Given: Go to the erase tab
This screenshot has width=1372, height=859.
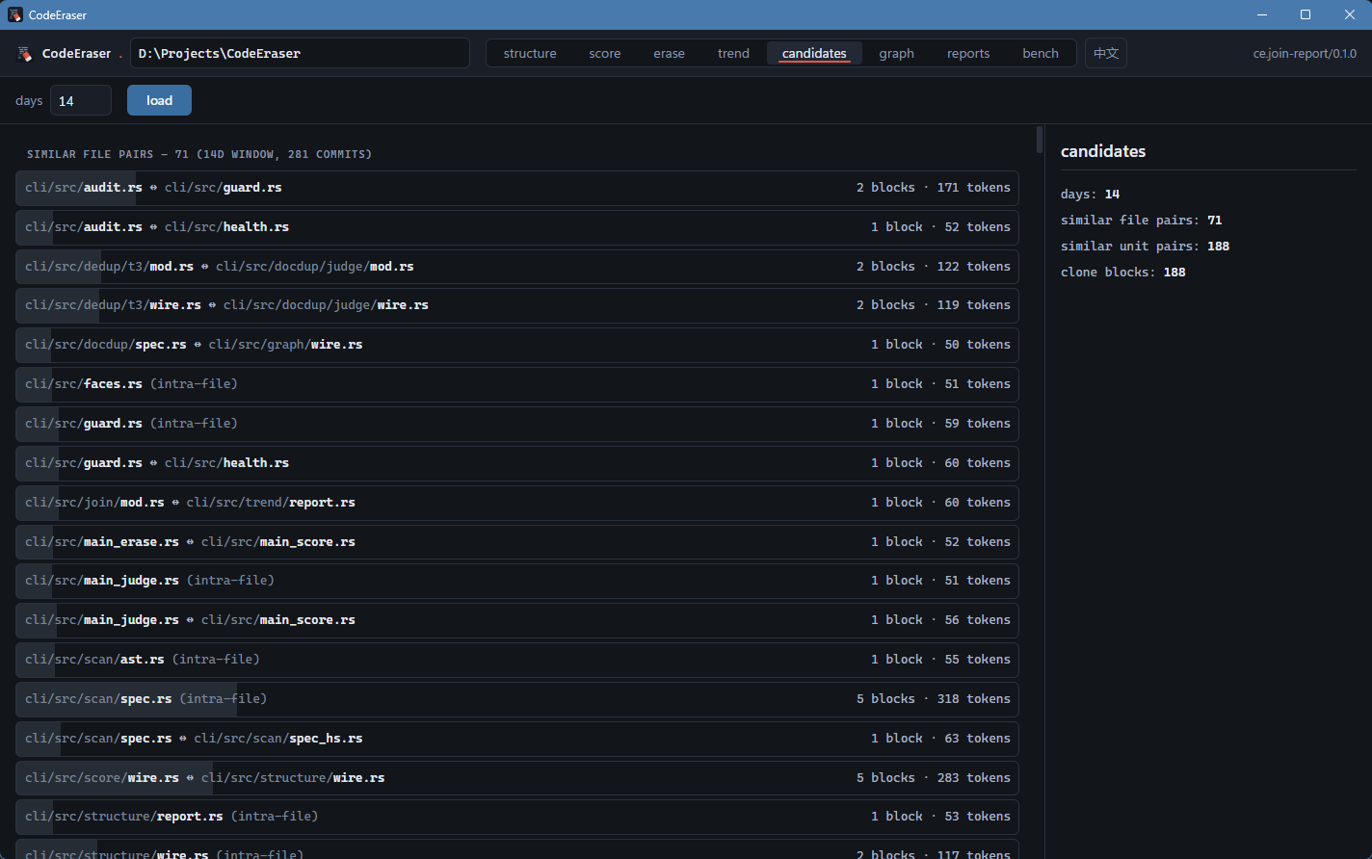Looking at the screenshot, I should click(669, 53).
